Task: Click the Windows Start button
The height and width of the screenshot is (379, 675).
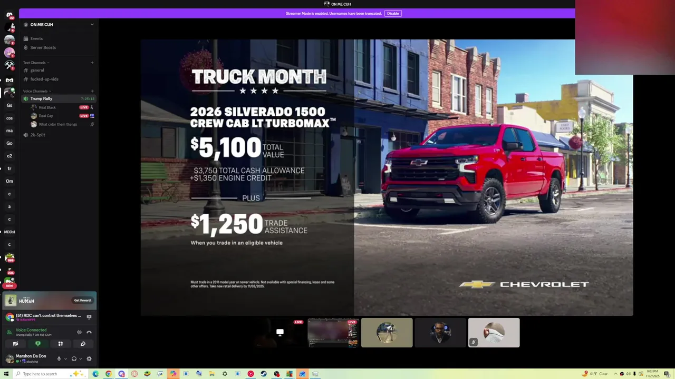Action: (6, 374)
